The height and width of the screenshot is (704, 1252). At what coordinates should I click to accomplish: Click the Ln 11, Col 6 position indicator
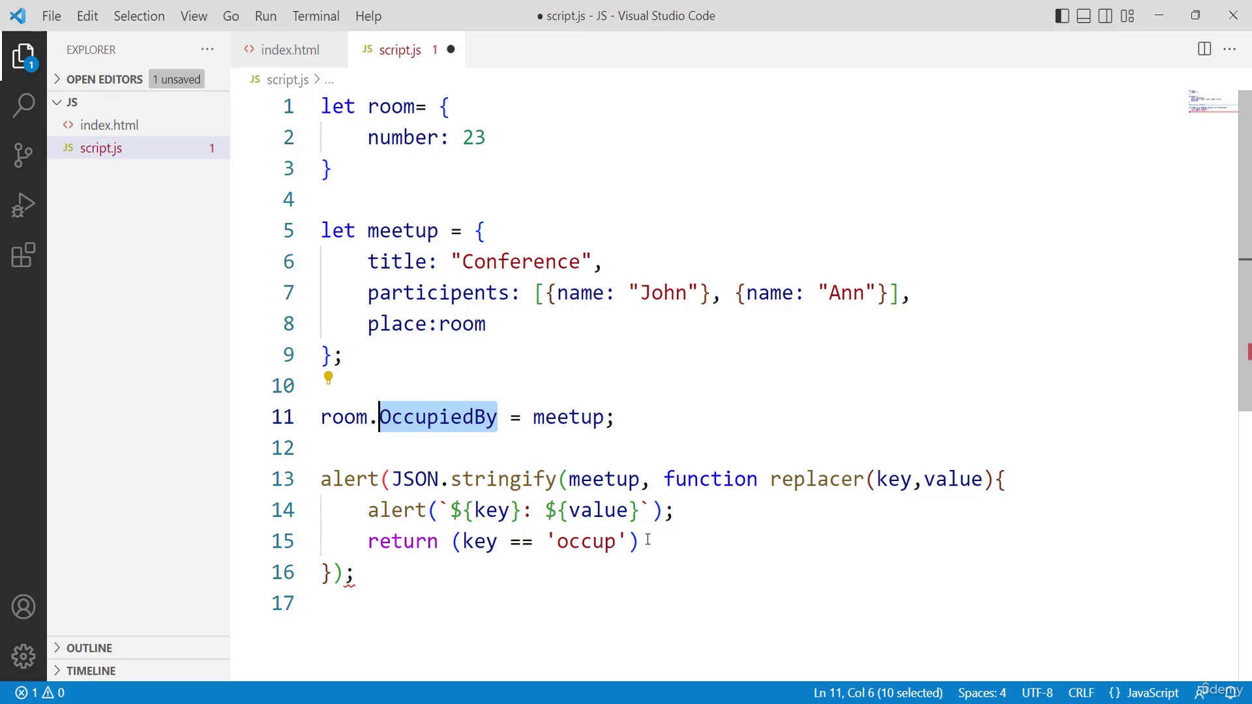point(878,692)
